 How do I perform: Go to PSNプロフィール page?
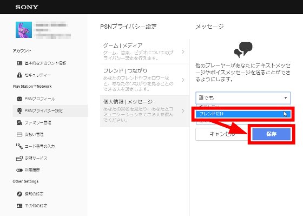point(40,99)
